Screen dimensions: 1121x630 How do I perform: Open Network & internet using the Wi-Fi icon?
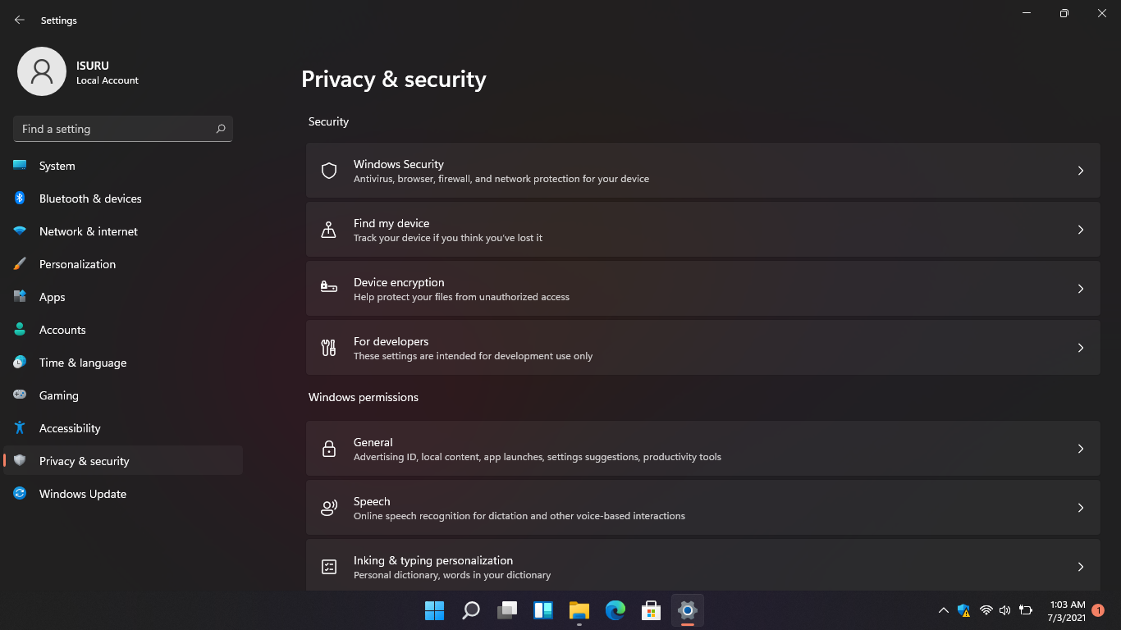point(20,231)
